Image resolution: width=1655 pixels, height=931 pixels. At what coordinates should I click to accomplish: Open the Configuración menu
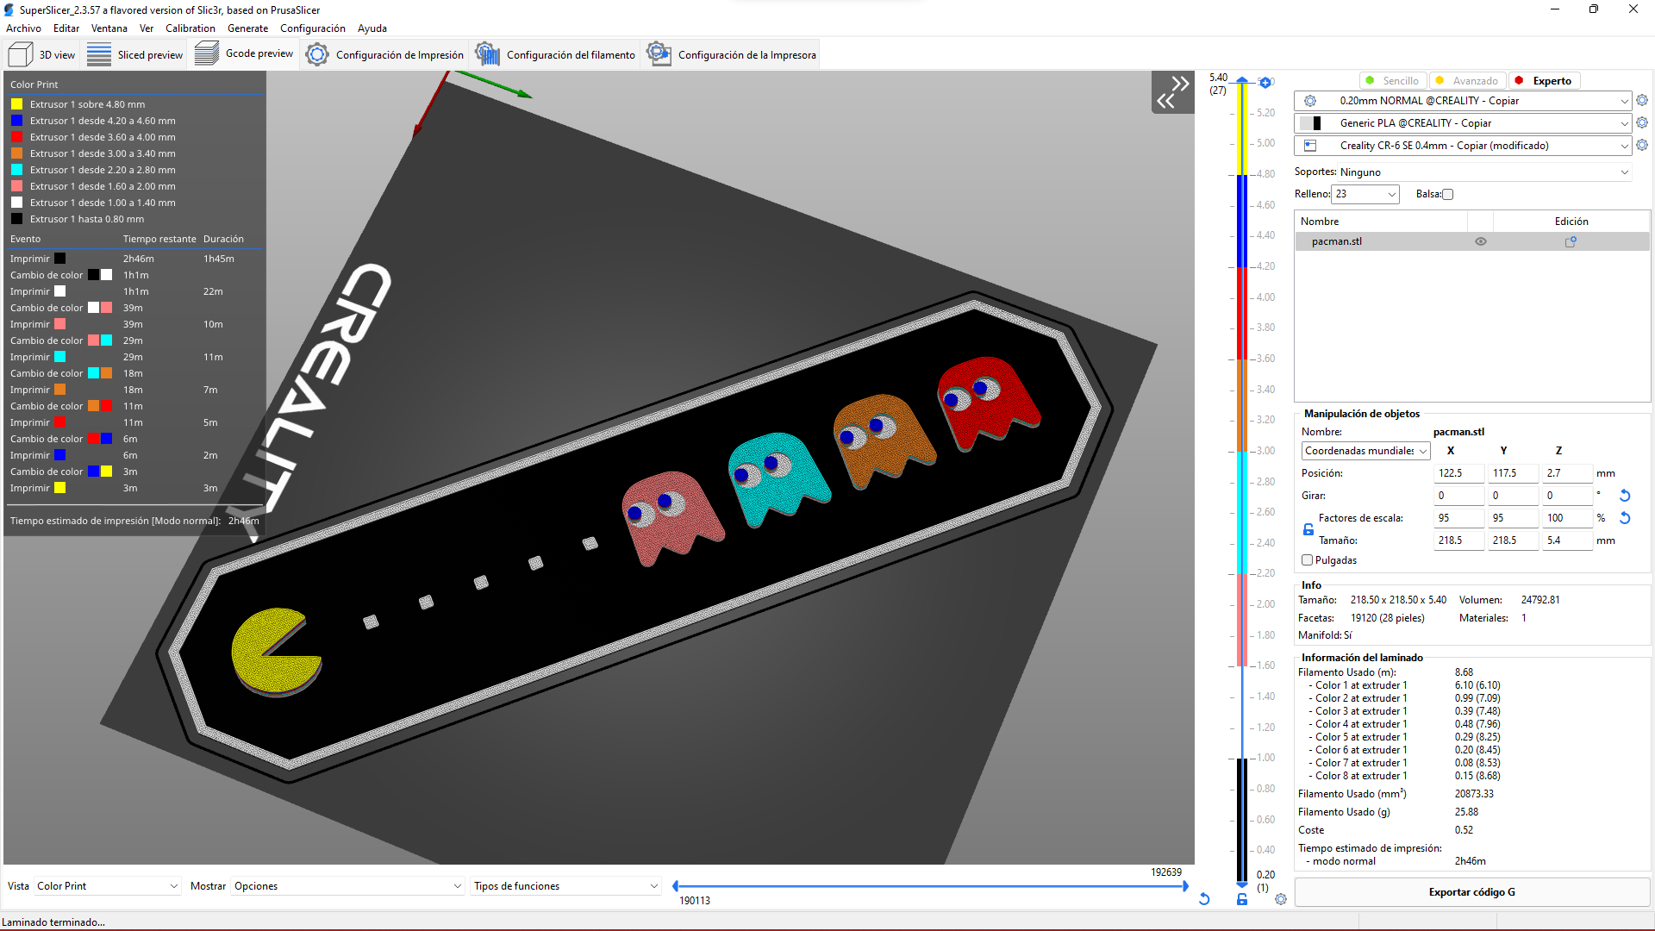coord(313,28)
